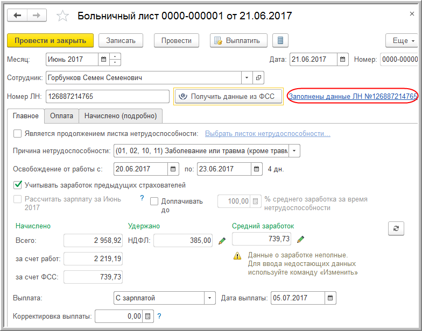Edit НДФЛ amount with pencil icon
Screen dimensions: 422x331
222,241
